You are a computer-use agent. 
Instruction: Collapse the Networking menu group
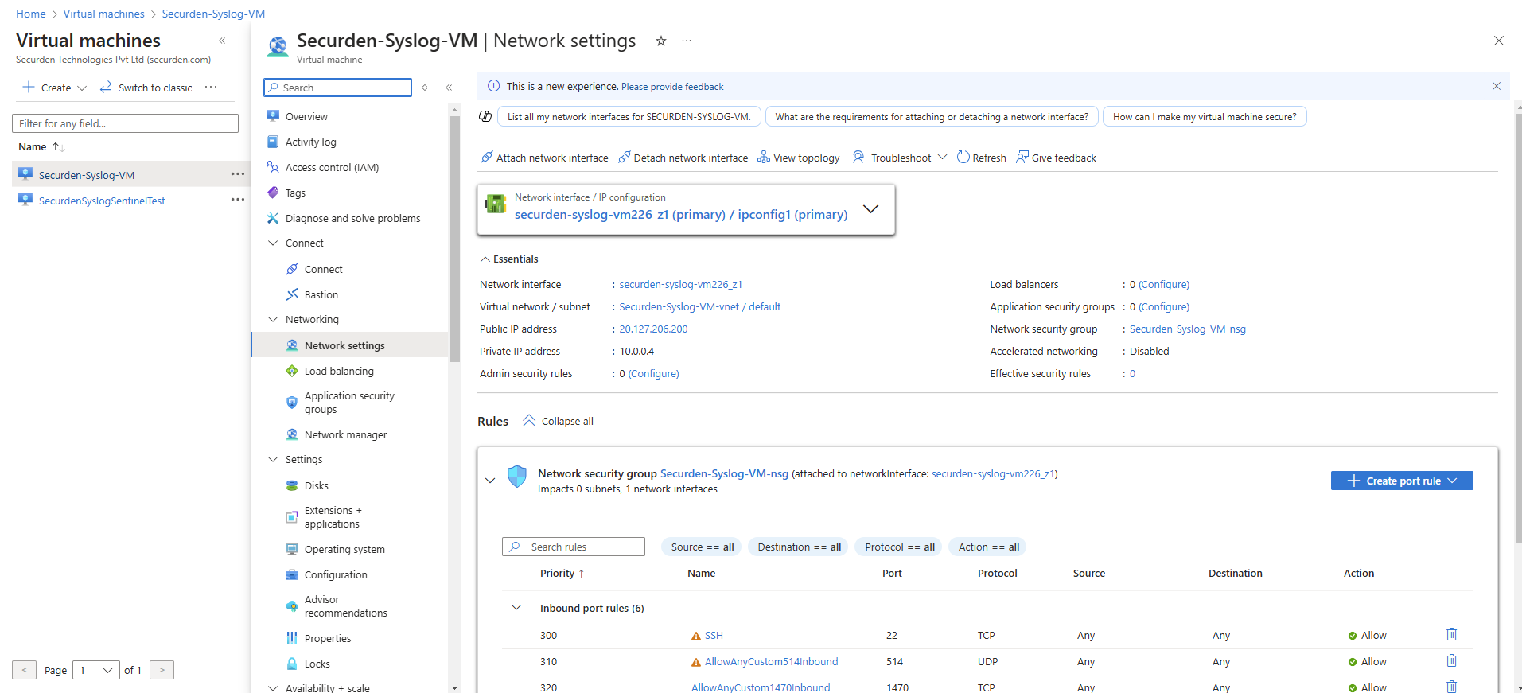273,319
